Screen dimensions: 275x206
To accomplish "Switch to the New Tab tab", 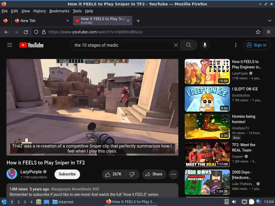I will [x=42, y=21].
